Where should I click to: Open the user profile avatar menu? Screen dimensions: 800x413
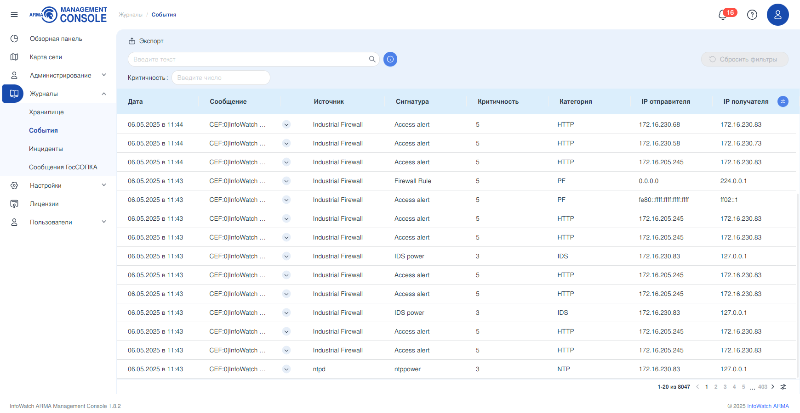(778, 15)
